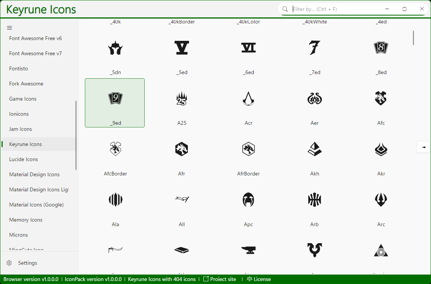The height and width of the screenshot is (284, 431).
Task: Select the curved blade icon in bottom row
Action: (115, 250)
